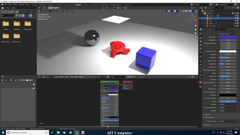This screenshot has height=135, width=240.
Task: Open the Base Color blue swatch in properties
Action: (x=228, y=37)
